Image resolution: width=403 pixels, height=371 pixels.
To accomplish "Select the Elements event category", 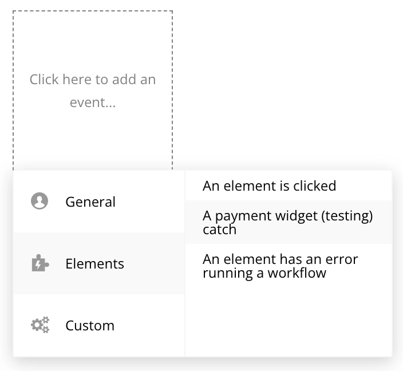I will 98,263.
